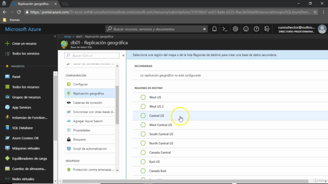This screenshot has height=184, width=328.
Task: Click resource menu scroll down arrow
Action: point(117,170)
